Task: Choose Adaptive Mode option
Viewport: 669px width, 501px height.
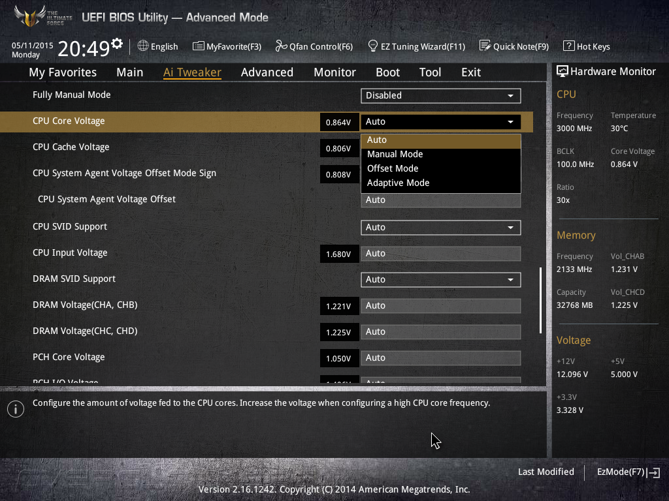Action: point(441,183)
